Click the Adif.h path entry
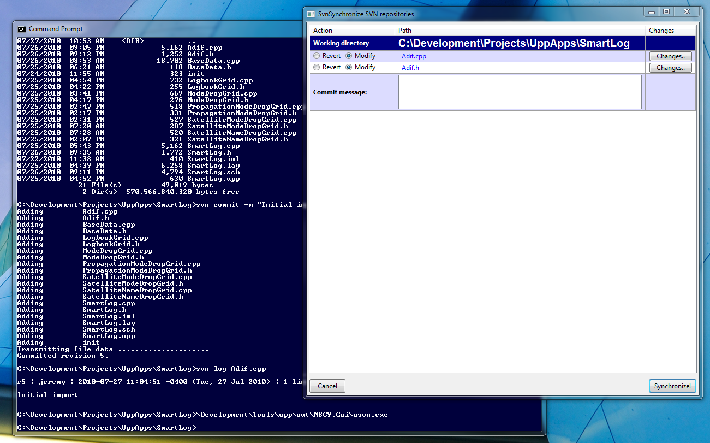This screenshot has height=443, width=710. (410, 68)
